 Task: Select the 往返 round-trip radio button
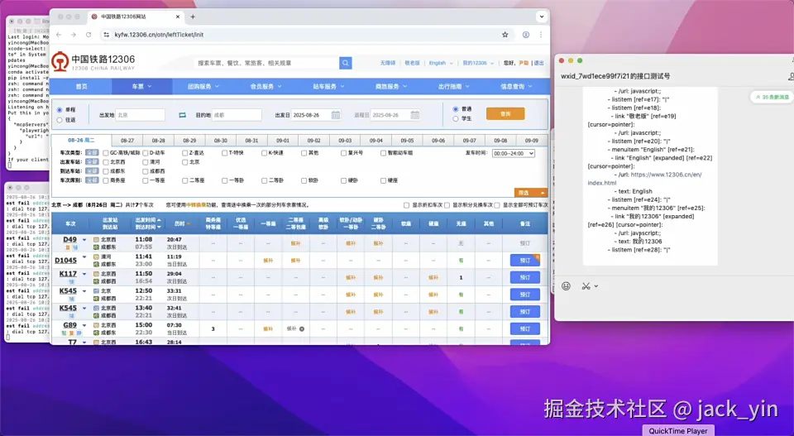point(60,120)
